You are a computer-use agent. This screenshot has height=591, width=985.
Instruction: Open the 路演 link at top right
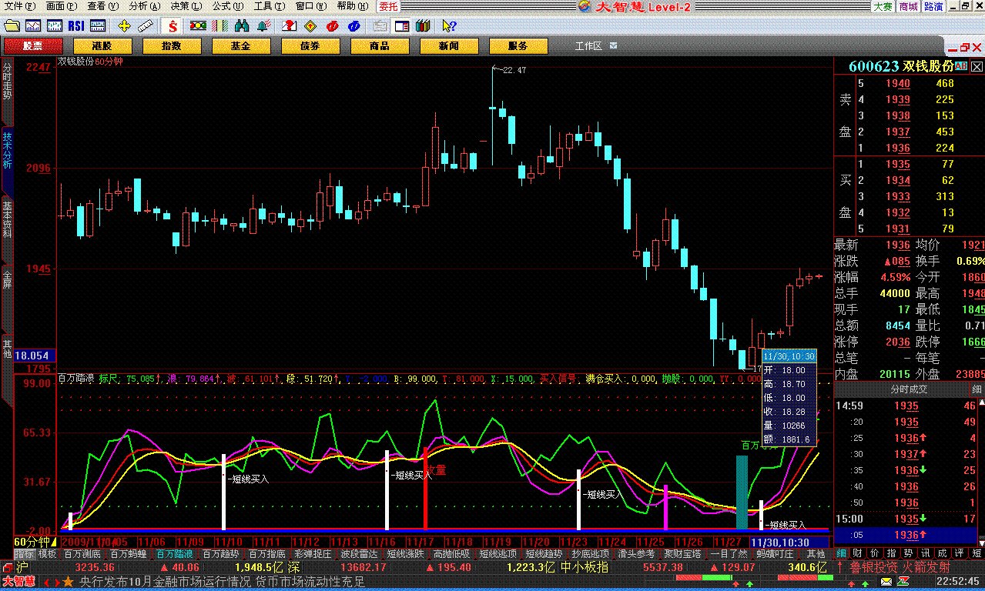tap(933, 6)
